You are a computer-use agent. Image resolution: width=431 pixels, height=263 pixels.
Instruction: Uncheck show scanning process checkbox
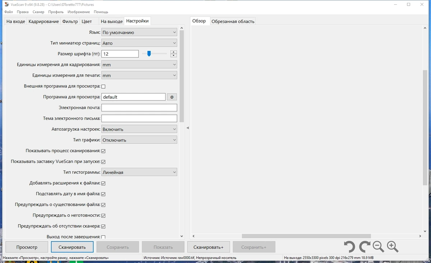coord(103,151)
